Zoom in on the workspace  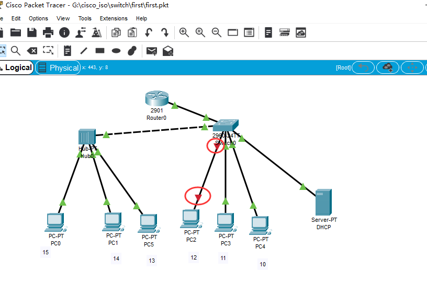pyautogui.click(x=184, y=32)
